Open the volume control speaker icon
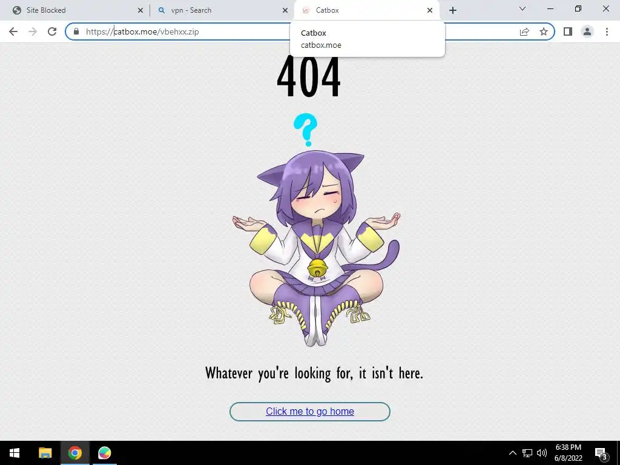620x465 pixels. pyautogui.click(x=542, y=453)
